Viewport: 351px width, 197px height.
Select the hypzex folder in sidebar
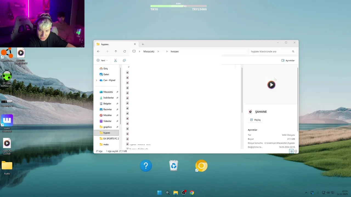106,133
